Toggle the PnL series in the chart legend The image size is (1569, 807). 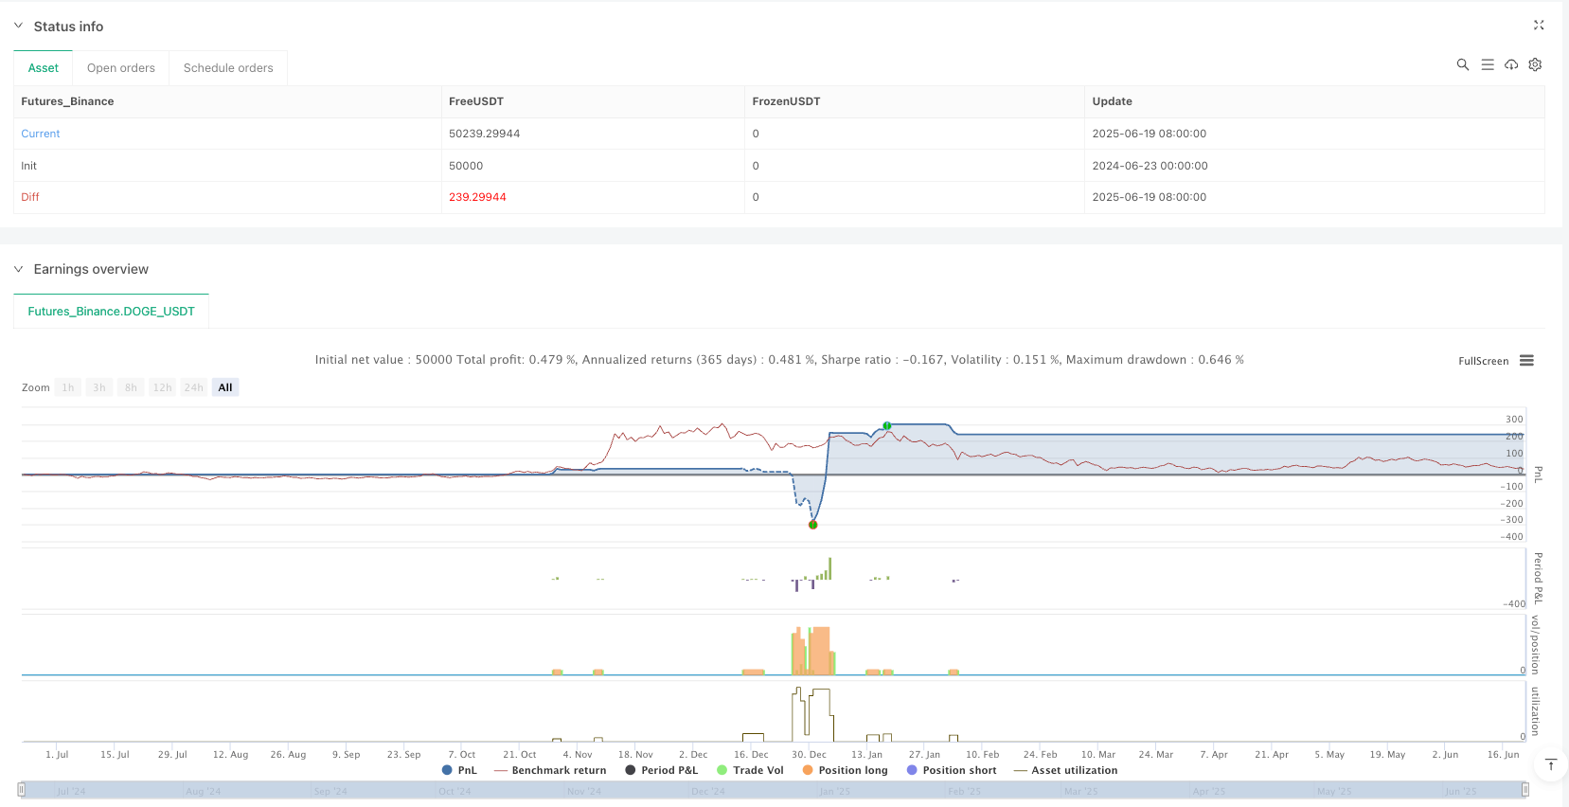[x=459, y=770]
